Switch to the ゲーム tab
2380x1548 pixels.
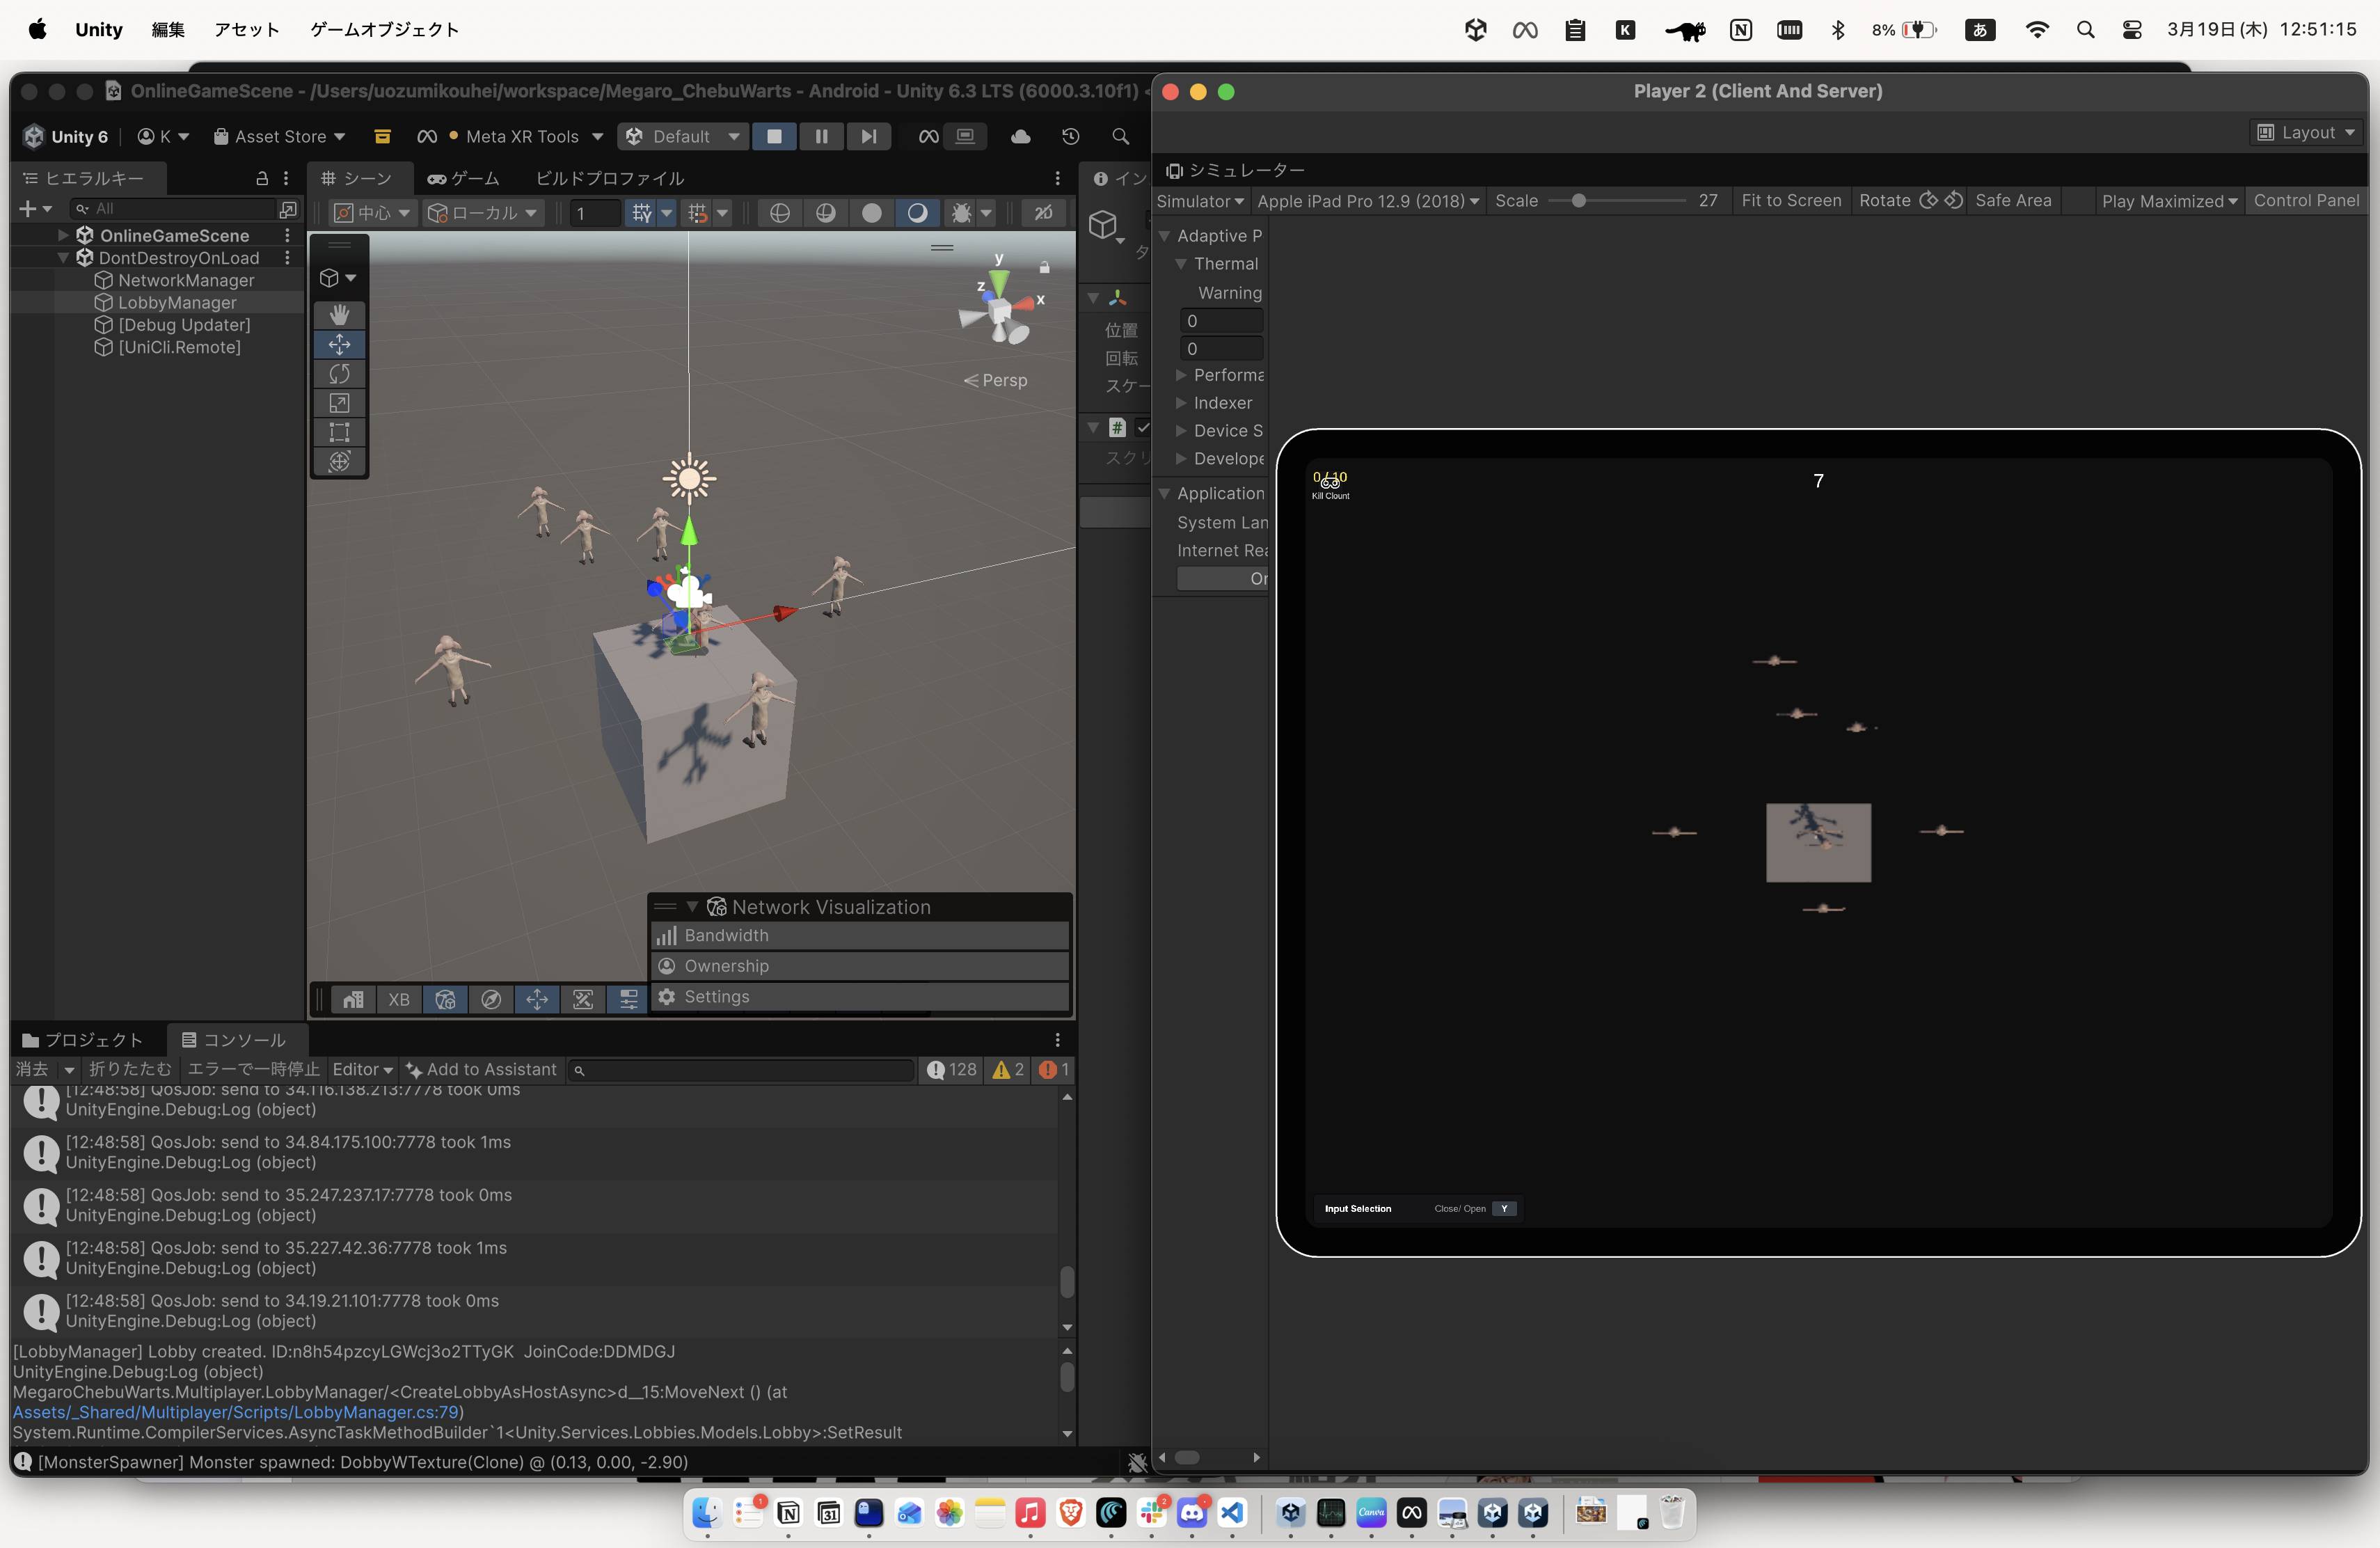(463, 178)
